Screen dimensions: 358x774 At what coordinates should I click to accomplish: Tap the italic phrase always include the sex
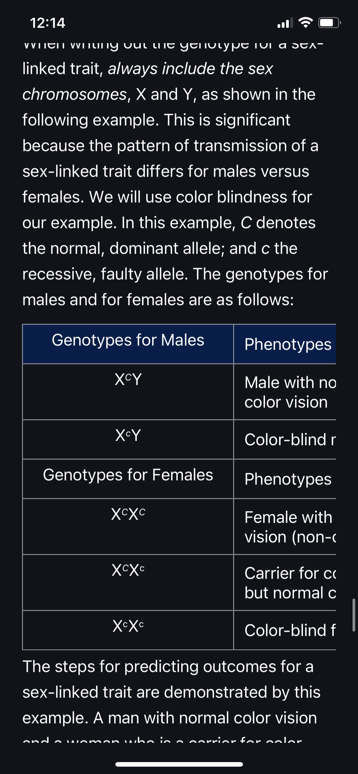pos(190,68)
